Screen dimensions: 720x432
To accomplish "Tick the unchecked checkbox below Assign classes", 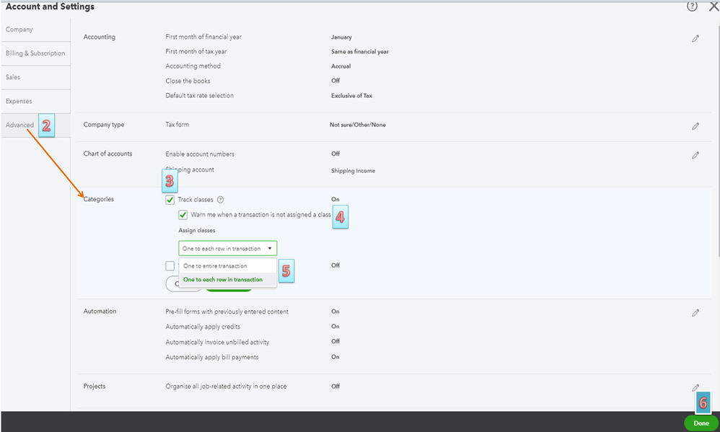I will pos(170,266).
